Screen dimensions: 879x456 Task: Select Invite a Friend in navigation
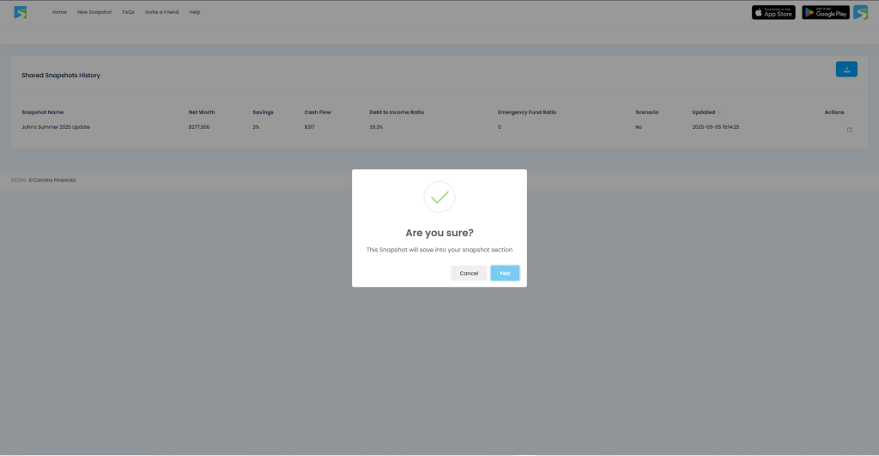pyautogui.click(x=161, y=12)
